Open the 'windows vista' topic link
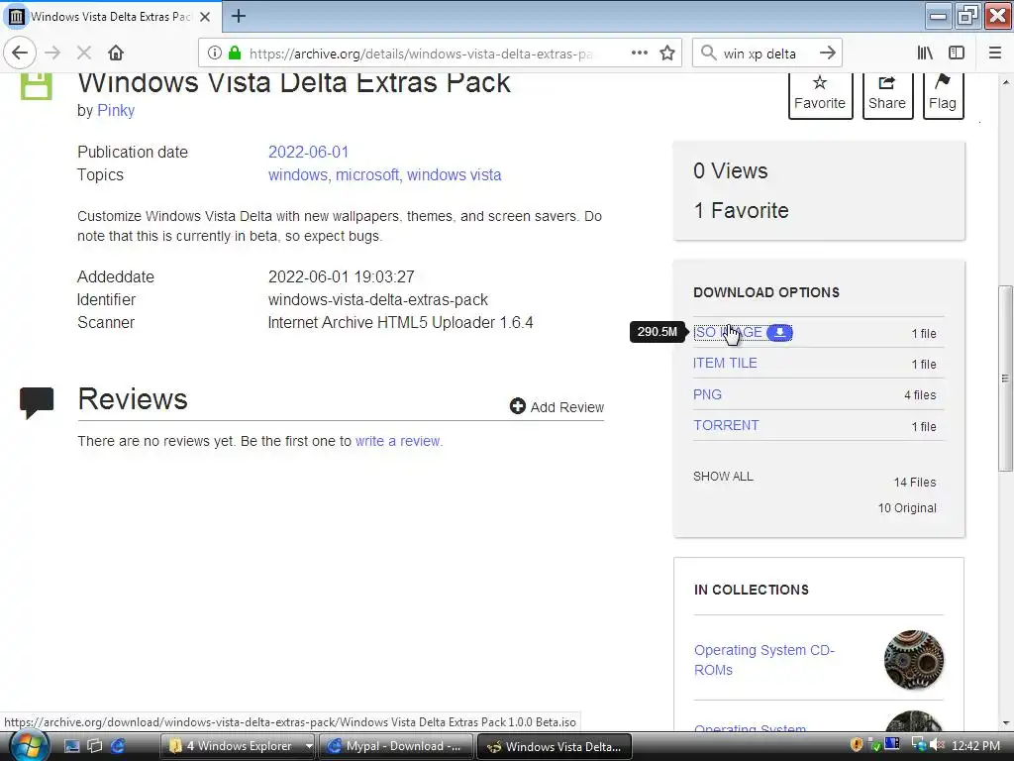 click(x=454, y=174)
